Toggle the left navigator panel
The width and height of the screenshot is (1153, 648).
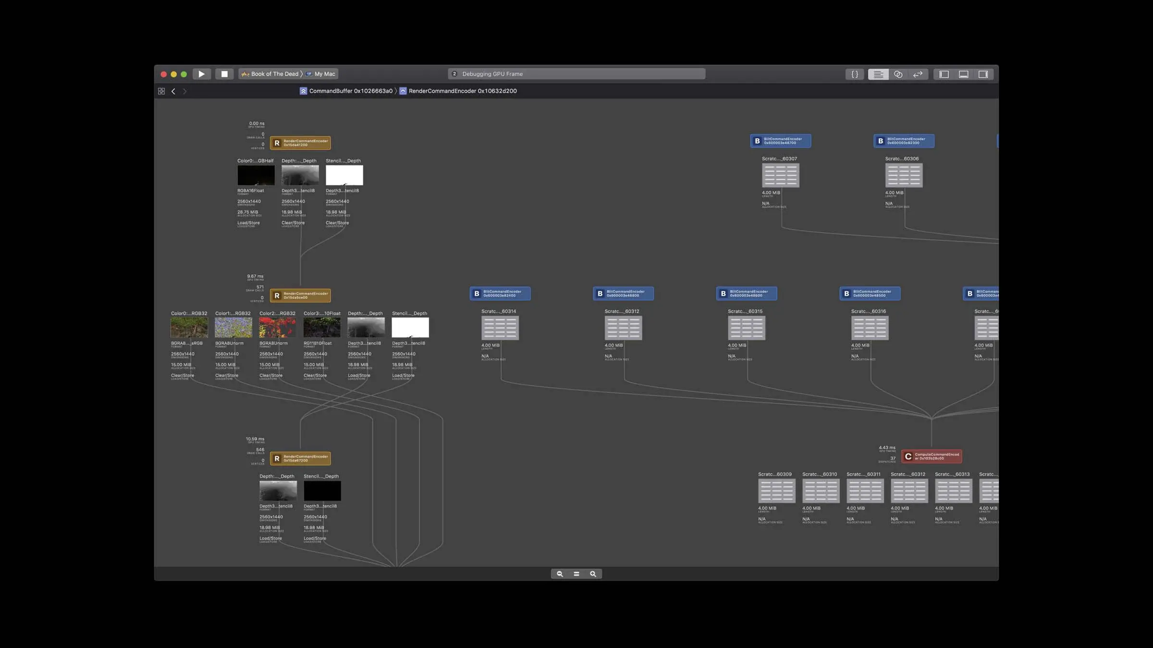[x=944, y=74]
